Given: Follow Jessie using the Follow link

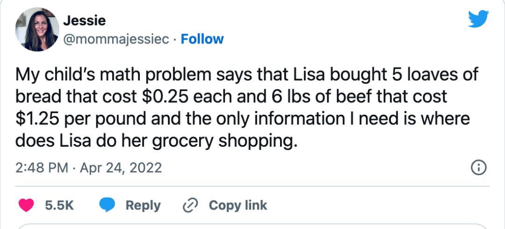Looking at the screenshot, I should pyautogui.click(x=202, y=39).
